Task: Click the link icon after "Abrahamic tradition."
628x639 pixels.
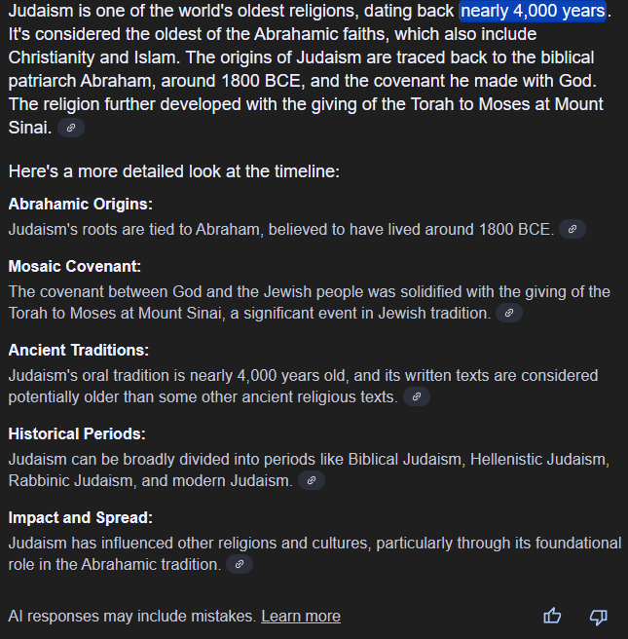Action: coord(240,564)
